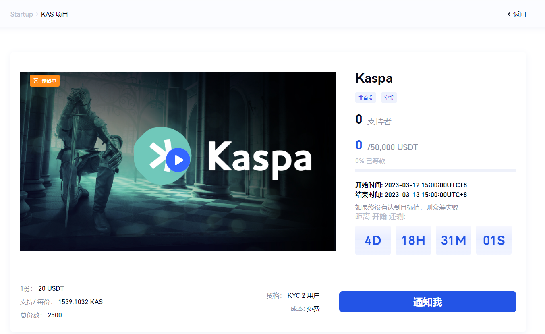Click the 31M minutes countdown tile
The image size is (545, 334).
pos(454,240)
